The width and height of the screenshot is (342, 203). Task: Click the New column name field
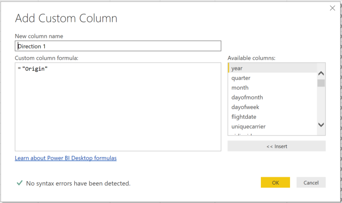[x=118, y=46]
